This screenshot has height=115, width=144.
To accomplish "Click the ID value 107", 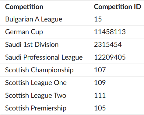I will [100, 70].
